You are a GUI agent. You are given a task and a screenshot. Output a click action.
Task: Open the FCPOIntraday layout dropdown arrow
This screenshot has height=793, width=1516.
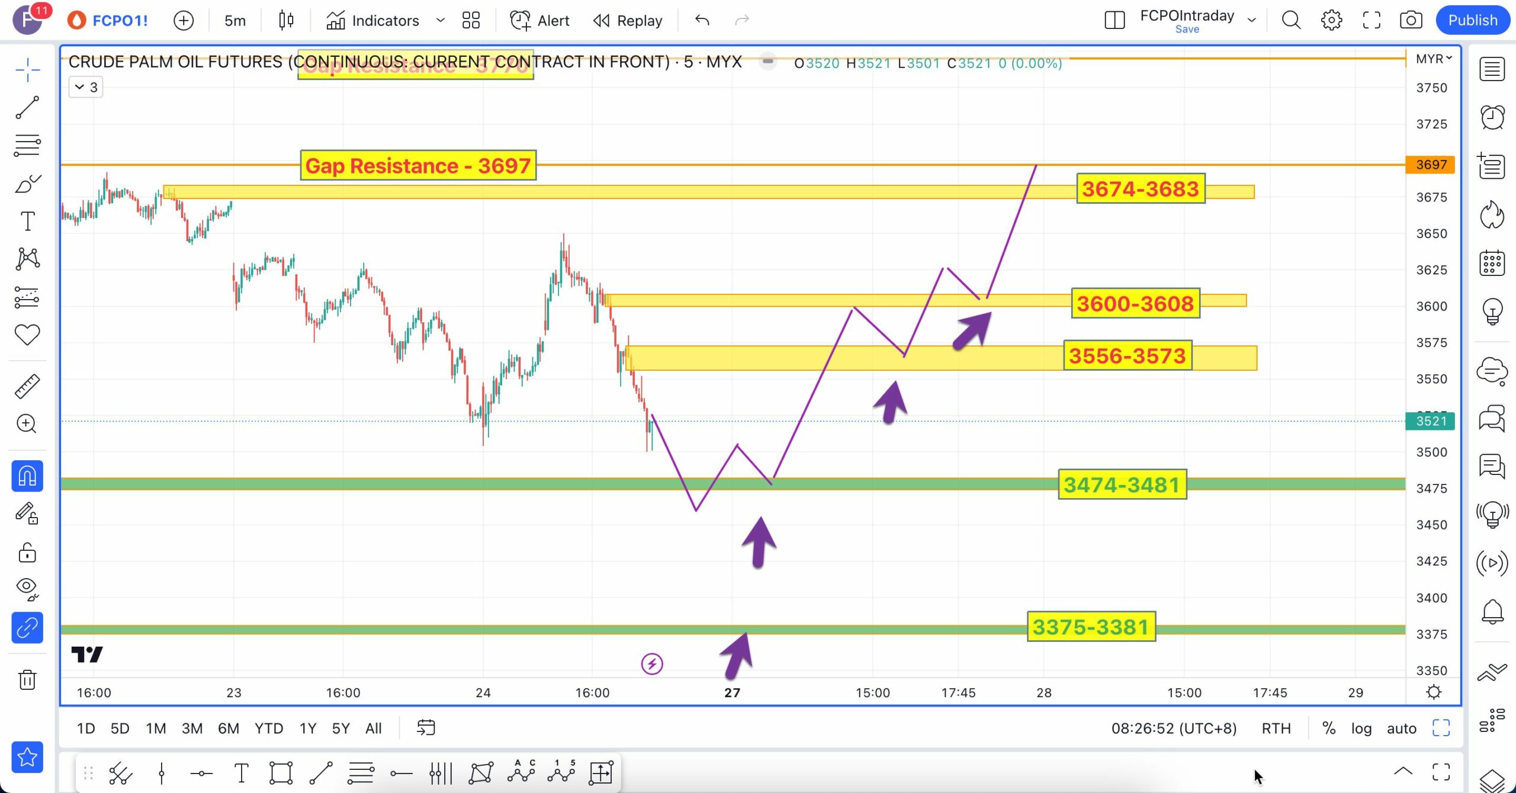1251,20
